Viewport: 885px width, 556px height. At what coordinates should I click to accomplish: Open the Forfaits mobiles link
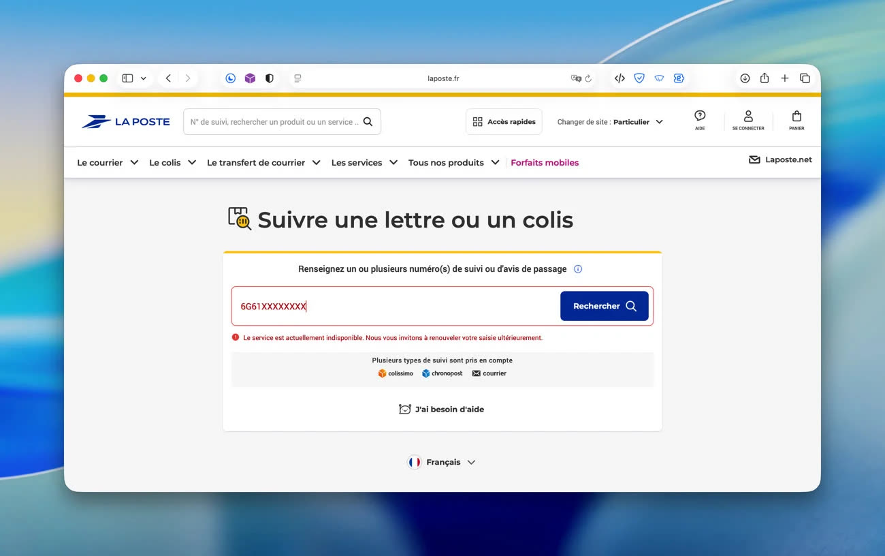coord(545,163)
